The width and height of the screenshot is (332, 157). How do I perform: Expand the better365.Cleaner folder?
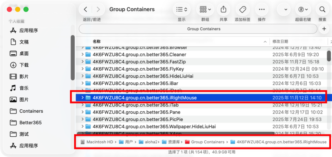[x=83, y=55]
